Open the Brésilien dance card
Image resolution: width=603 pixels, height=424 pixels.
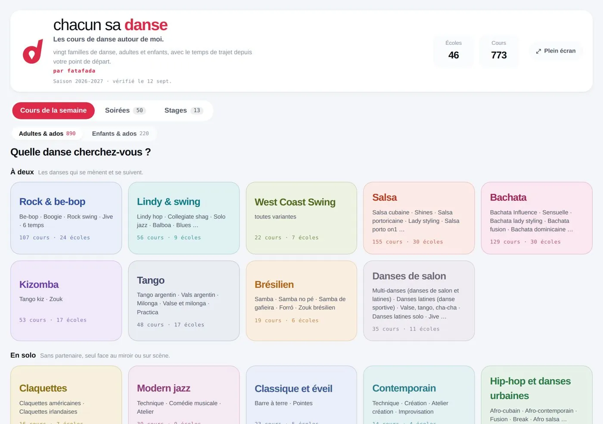pos(301,301)
